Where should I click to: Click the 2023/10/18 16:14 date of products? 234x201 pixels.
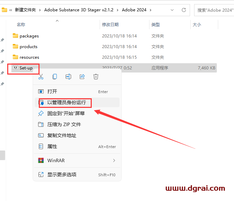point(119,47)
